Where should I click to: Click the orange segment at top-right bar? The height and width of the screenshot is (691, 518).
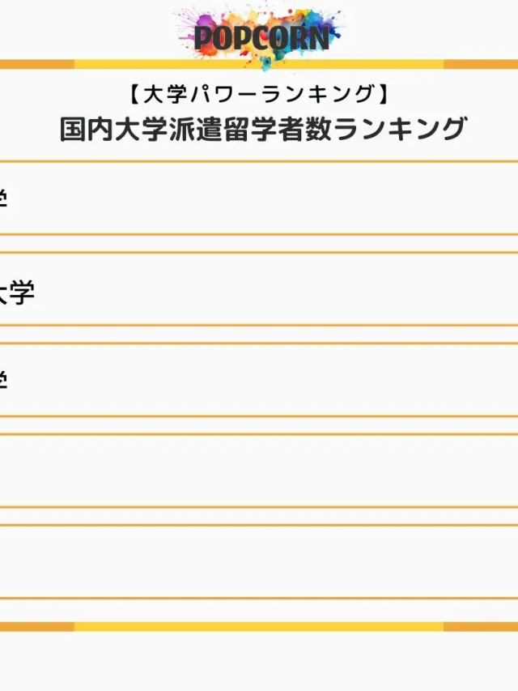(x=481, y=64)
